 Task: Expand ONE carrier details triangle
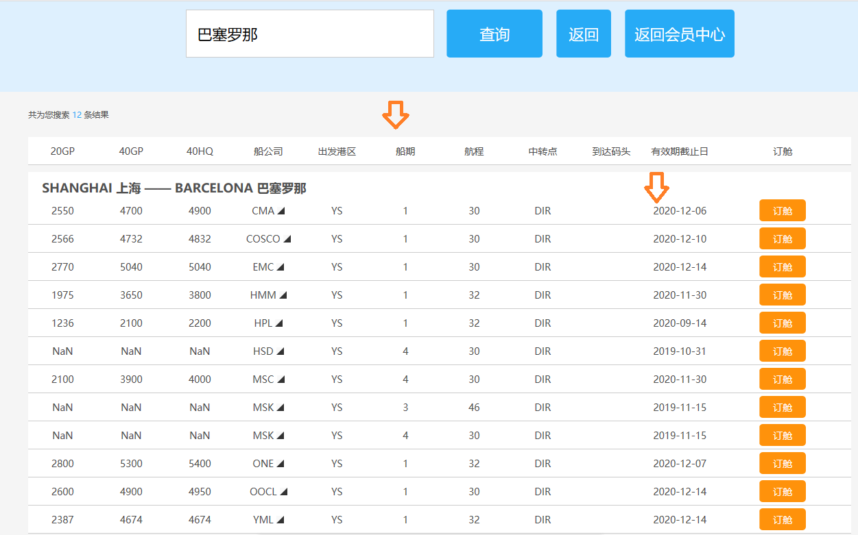[x=280, y=464]
